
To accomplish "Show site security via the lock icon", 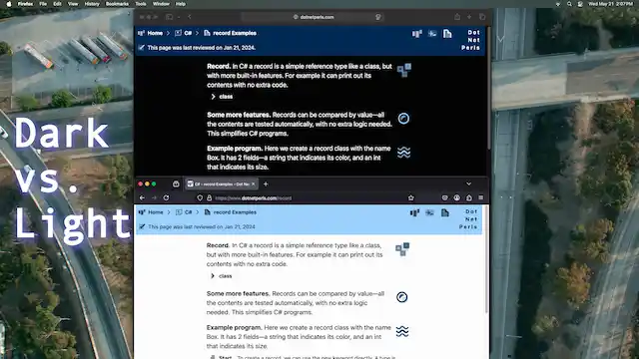I will click(x=209, y=198).
